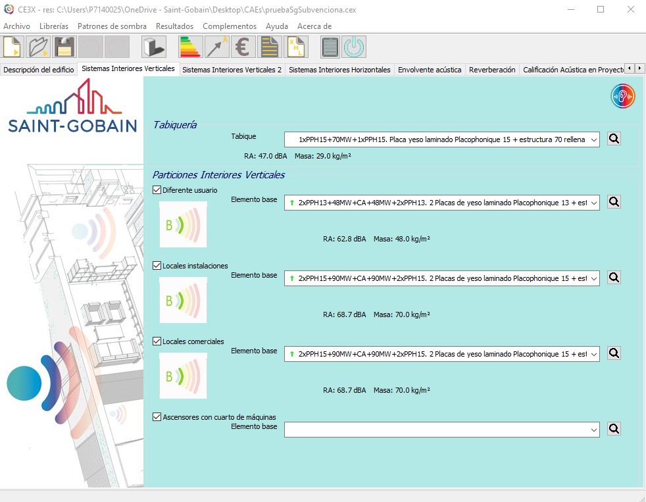Click the new file toolbar icon
The image size is (646, 502).
(x=12, y=47)
